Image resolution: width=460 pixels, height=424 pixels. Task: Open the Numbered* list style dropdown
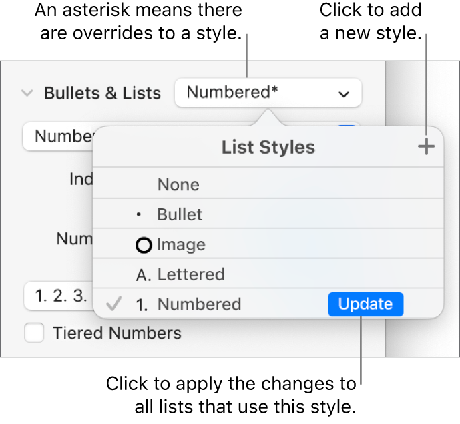[x=267, y=93]
